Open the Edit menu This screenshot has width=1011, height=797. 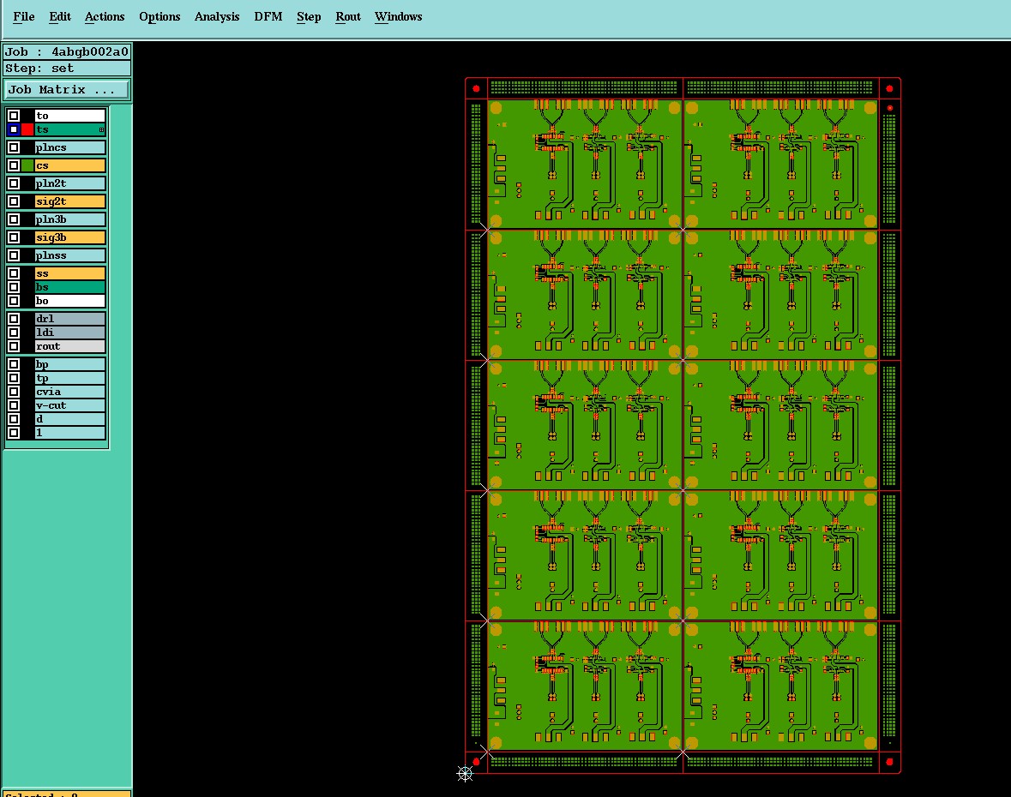pos(60,17)
